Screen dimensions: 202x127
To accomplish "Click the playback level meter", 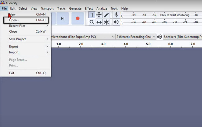I will pyautogui.click(x=163, y=22).
